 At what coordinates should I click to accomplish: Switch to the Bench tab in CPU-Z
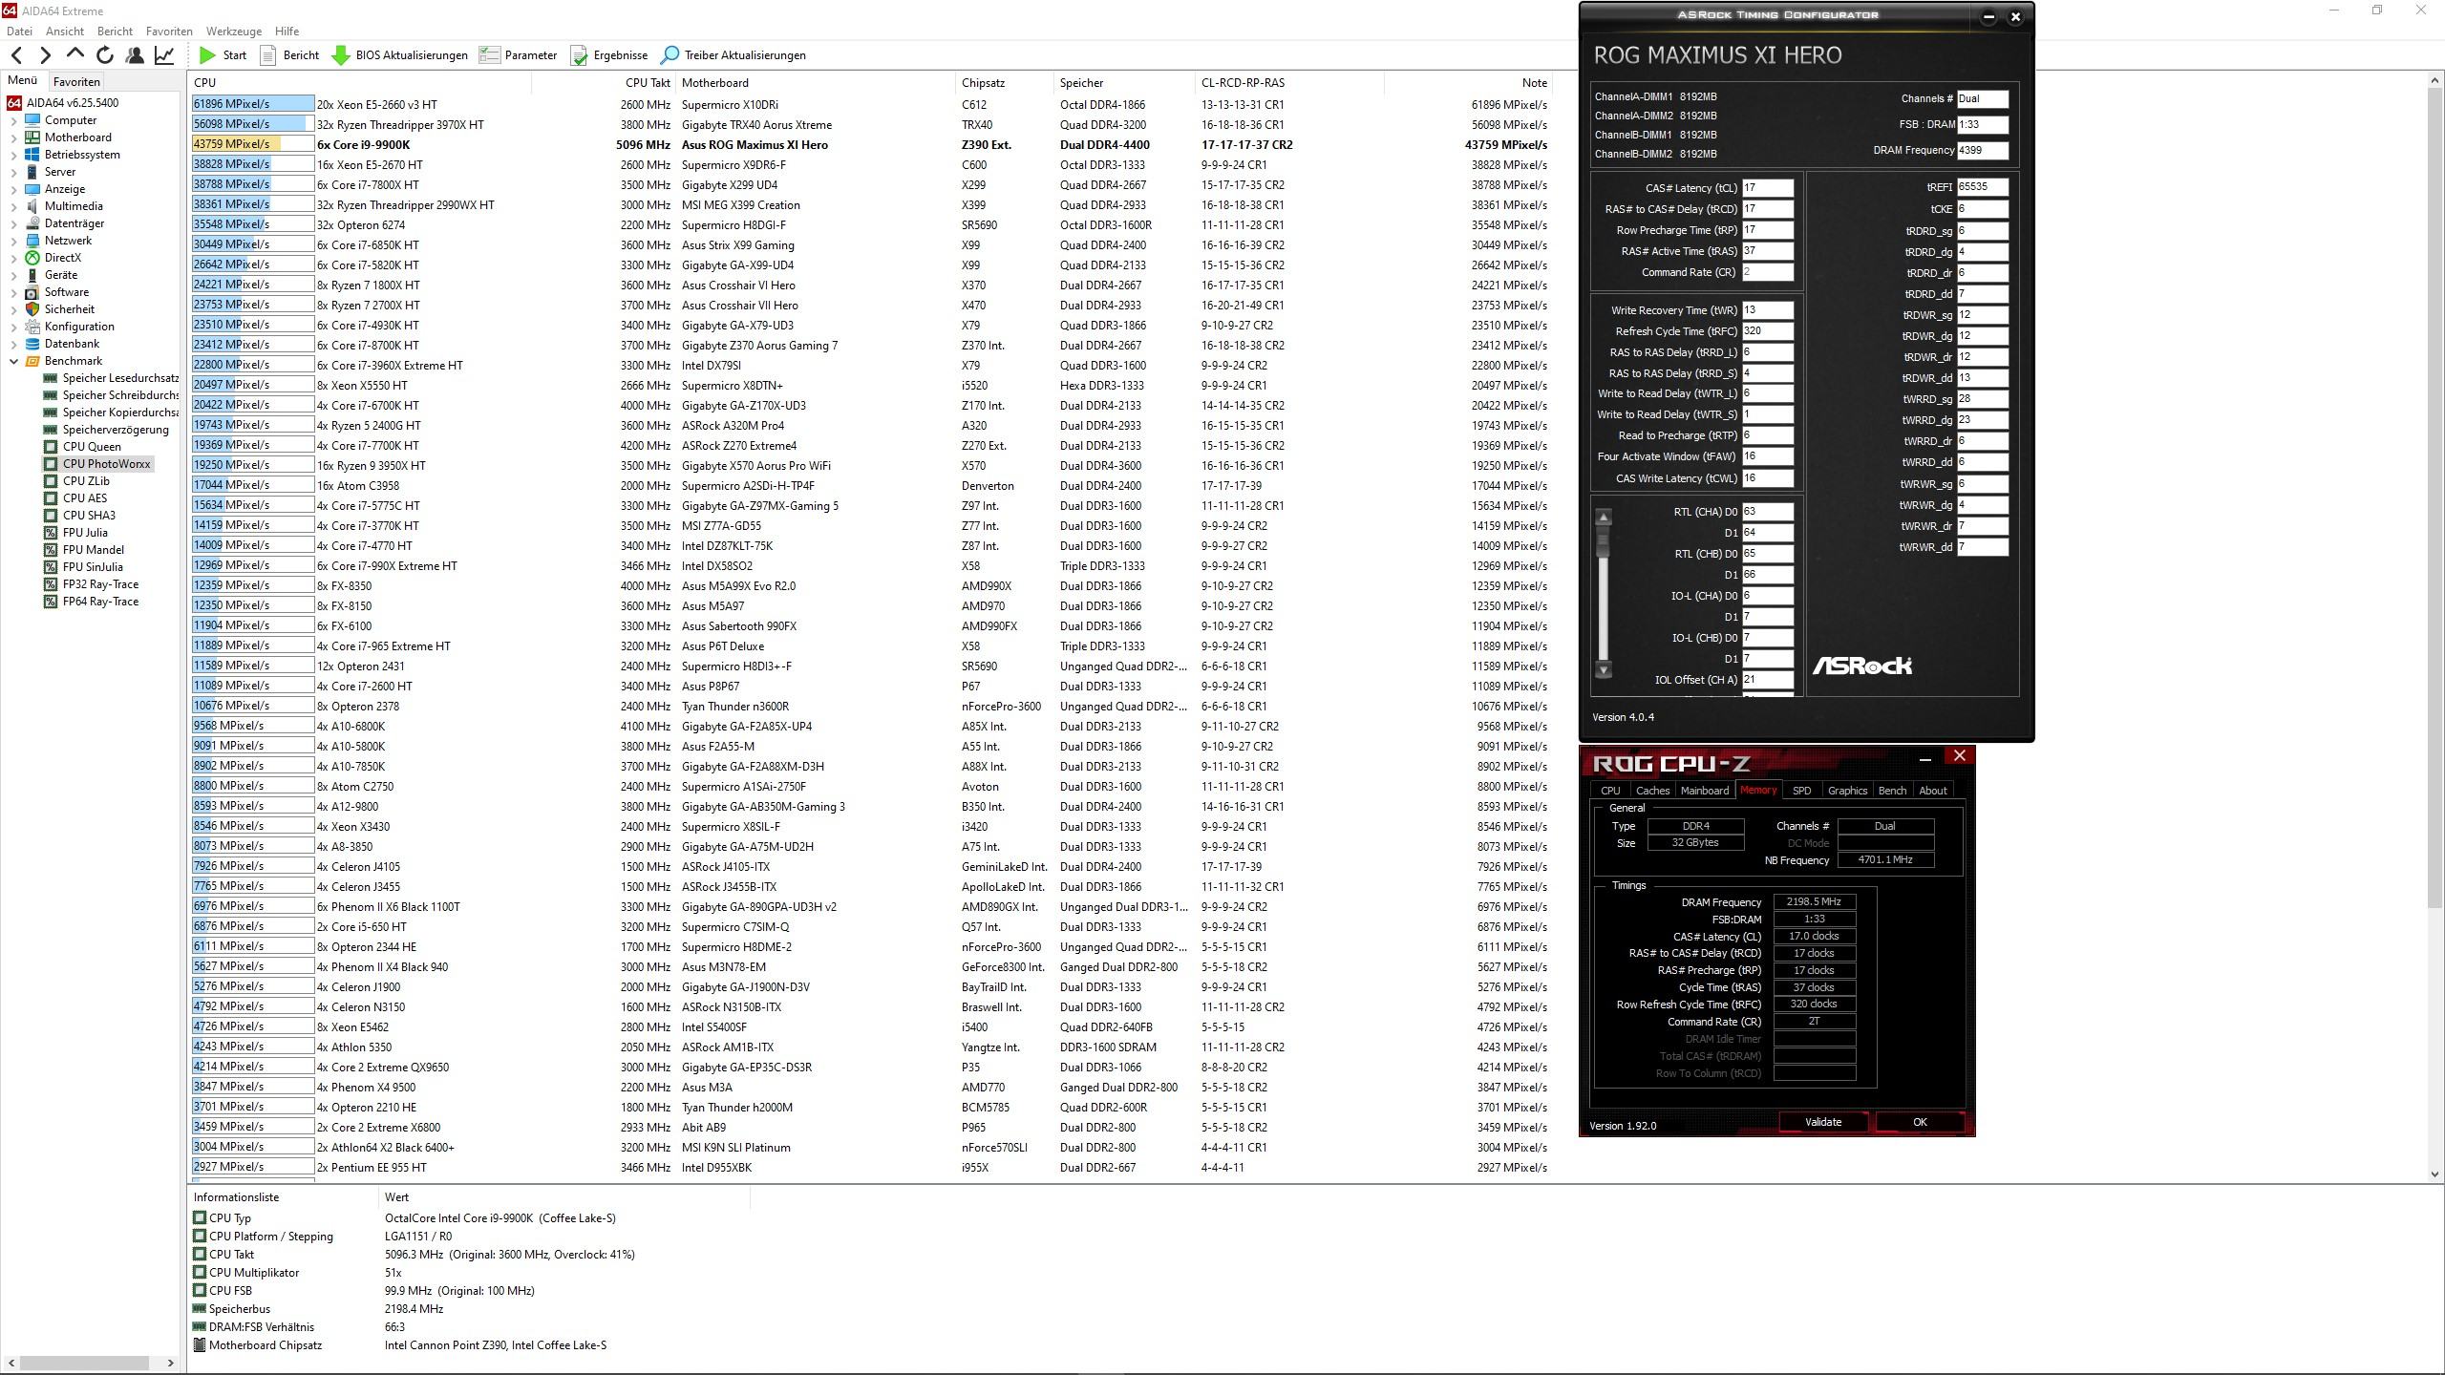(x=1892, y=791)
